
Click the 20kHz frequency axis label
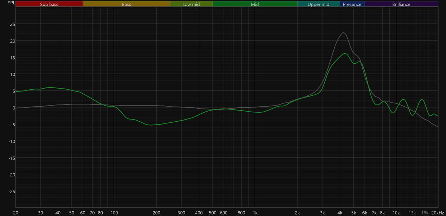(x=438, y=213)
